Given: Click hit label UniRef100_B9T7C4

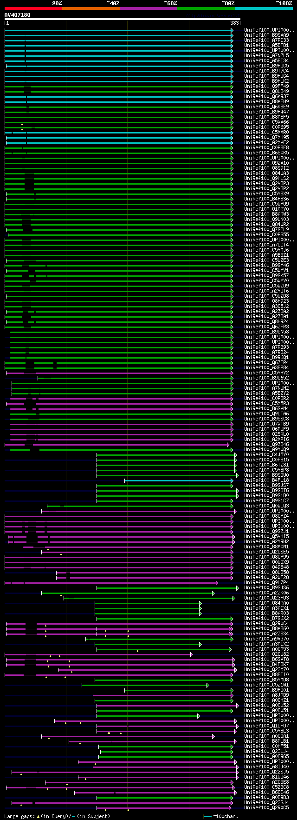Looking at the screenshot, I should tap(266, 71).
